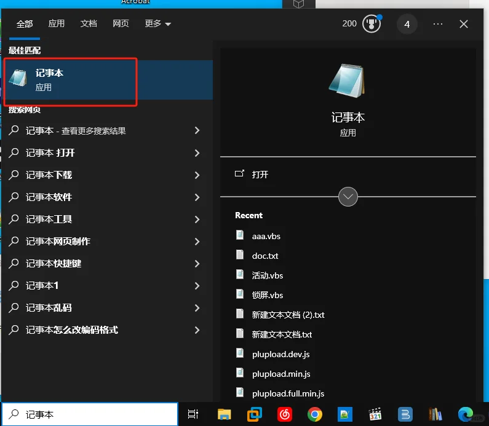This screenshot has width=489, height=426.
Task: Click the circled 4 badge
Action: click(x=407, y=24)
